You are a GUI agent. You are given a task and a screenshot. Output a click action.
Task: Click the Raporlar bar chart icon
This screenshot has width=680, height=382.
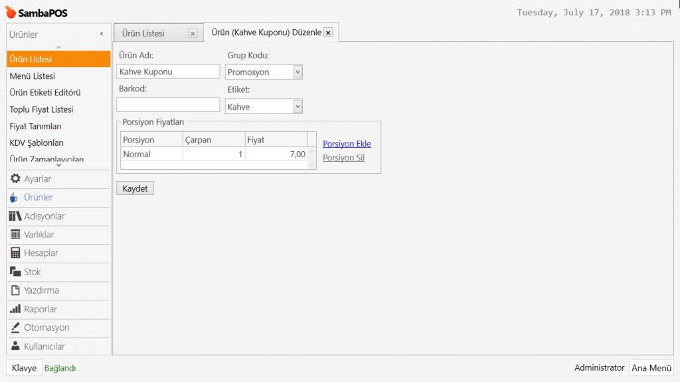tap(15, 309)
